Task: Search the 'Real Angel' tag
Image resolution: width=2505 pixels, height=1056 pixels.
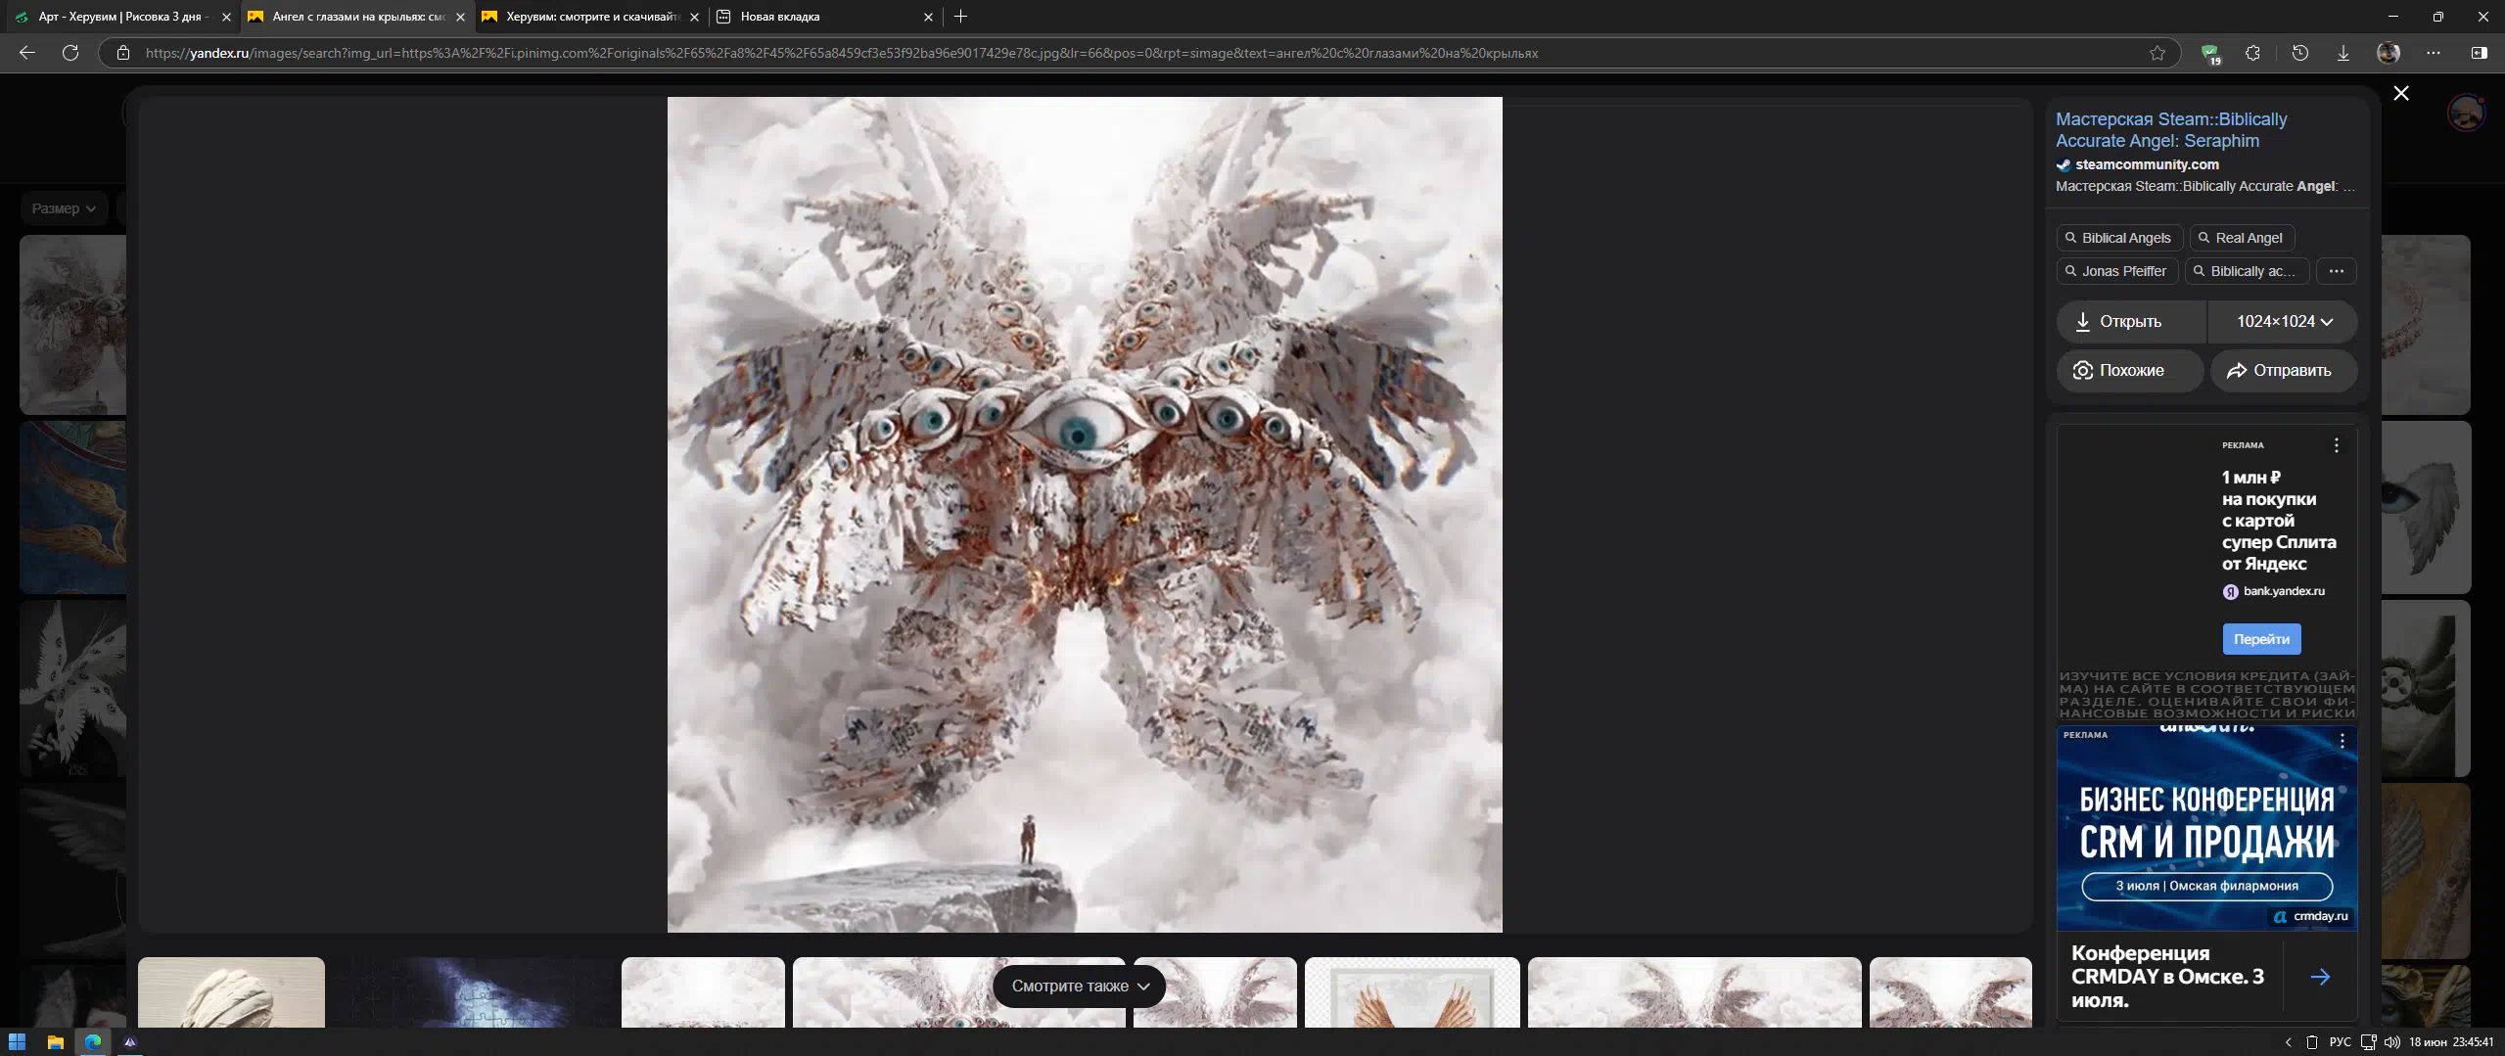Action: click(x=2242, y=238)
